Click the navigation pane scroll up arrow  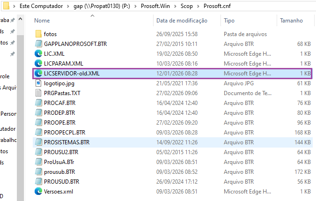click(x=20, y=19)
